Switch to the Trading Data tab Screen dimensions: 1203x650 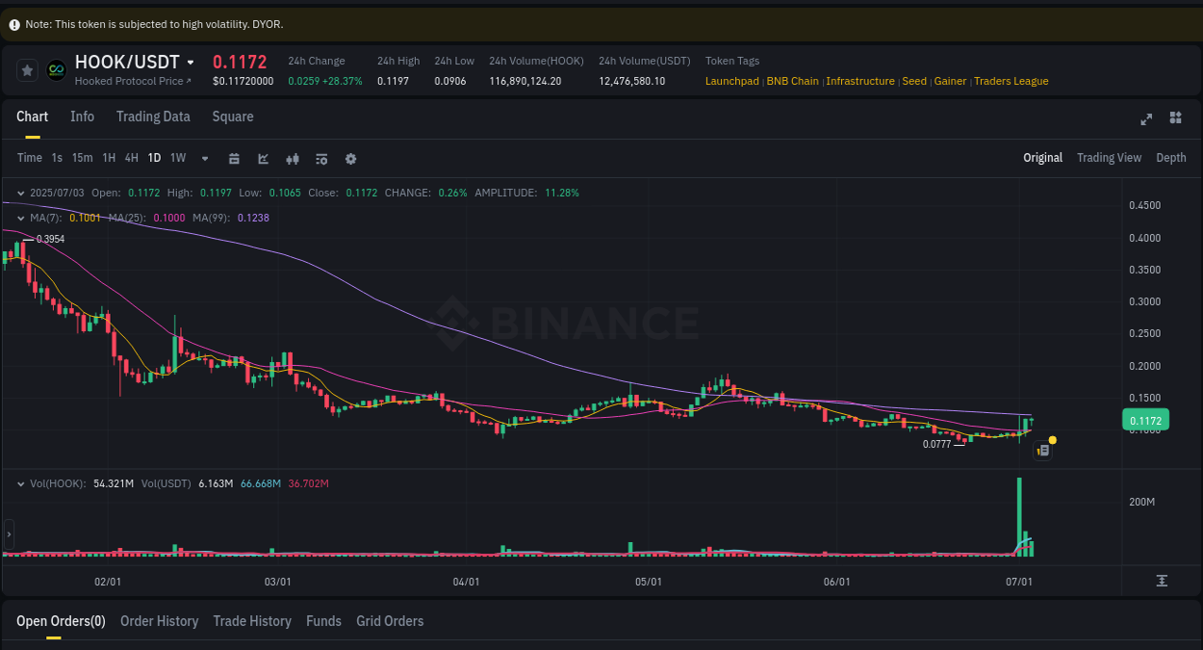153,117
